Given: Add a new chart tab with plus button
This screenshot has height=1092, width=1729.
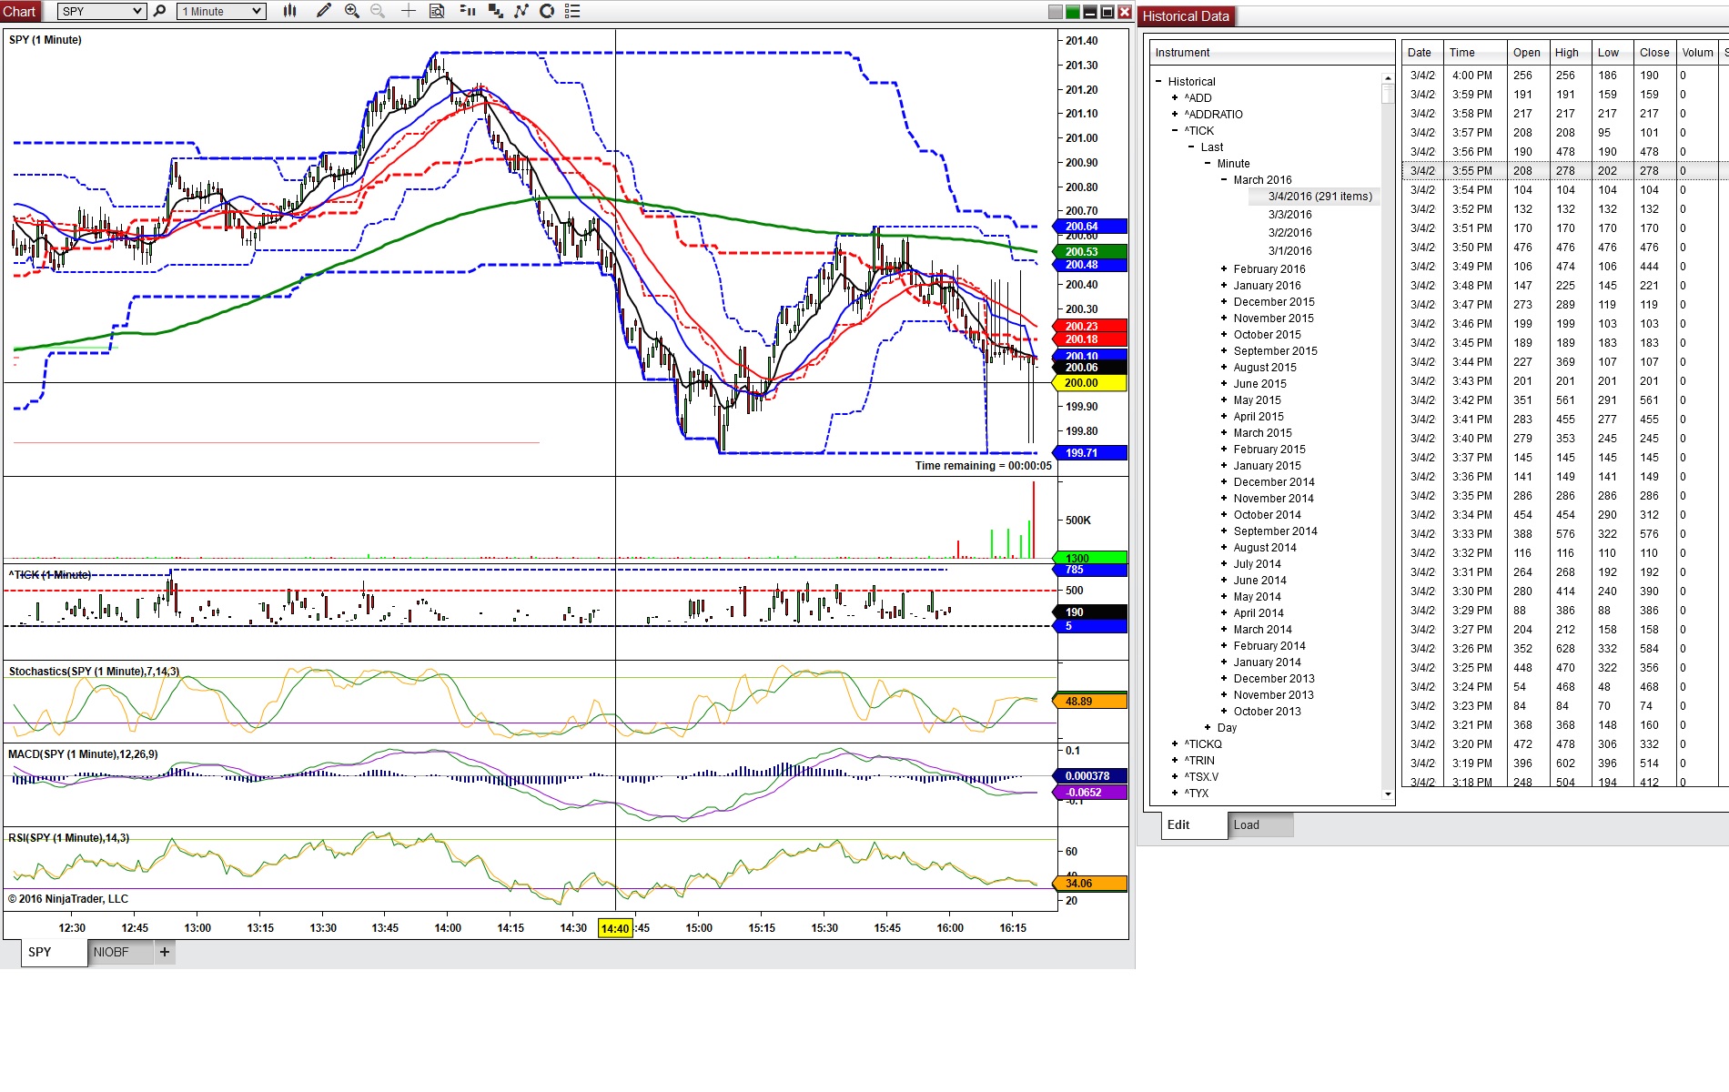Looking at the screenshot, I should (x=165, y=952).
